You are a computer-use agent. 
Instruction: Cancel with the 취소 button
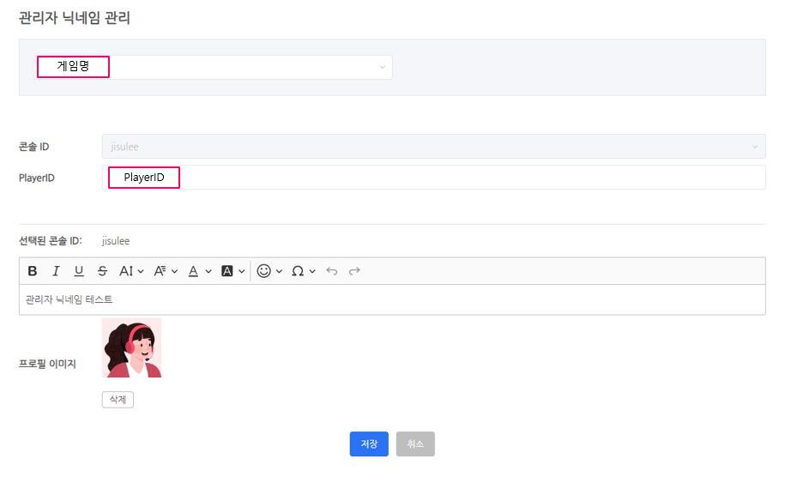click(x=415, y=444)
